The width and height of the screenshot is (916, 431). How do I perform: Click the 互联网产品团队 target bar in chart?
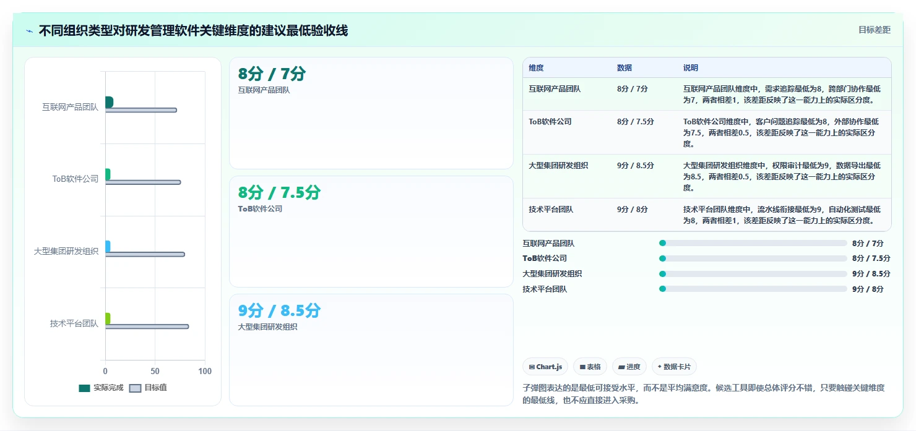coord(141,110)
